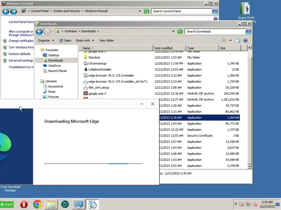This screenshot has width=281, height=210.
Task: Click the start button
Action: [x=7, y=204]
